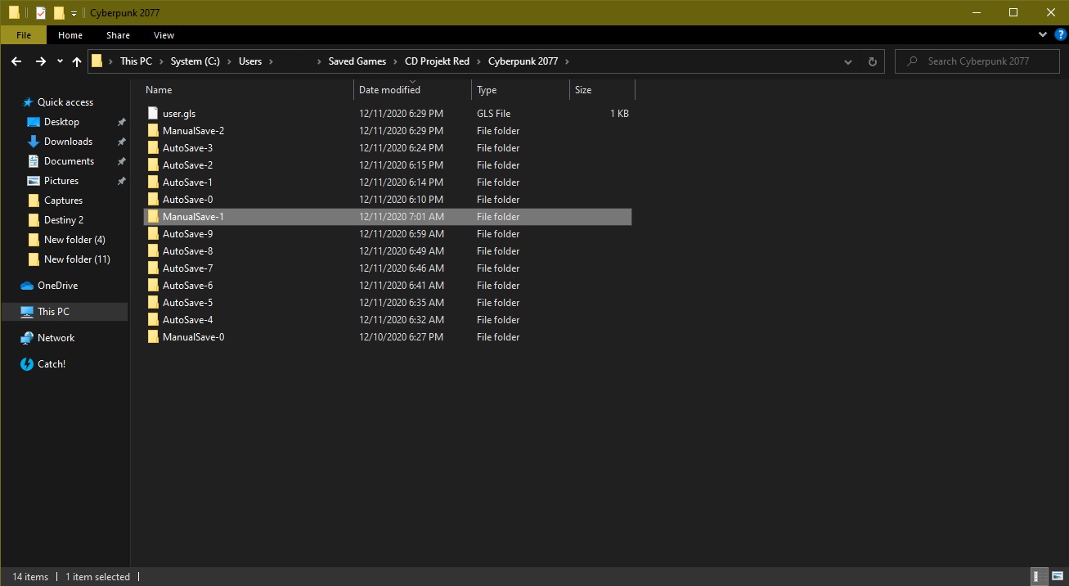
Task: Switch to Details view layout
Action: (1037, 576)
